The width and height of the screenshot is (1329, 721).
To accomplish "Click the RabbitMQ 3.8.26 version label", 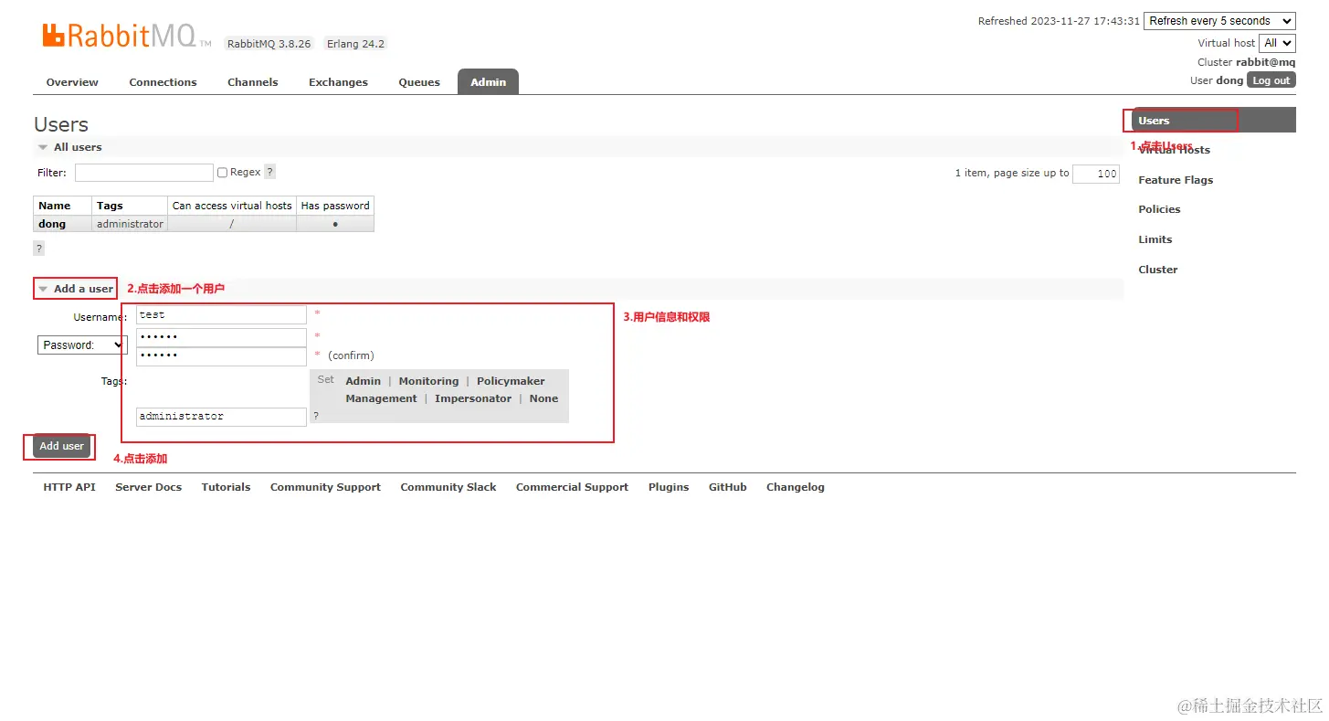I will [269, 44].
